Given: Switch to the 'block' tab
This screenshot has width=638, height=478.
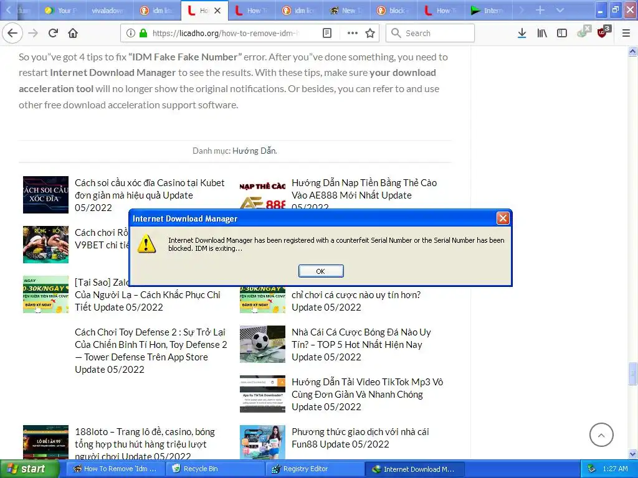Looking at the screenshot, I should pyautogui.click(x=394, y=11).
